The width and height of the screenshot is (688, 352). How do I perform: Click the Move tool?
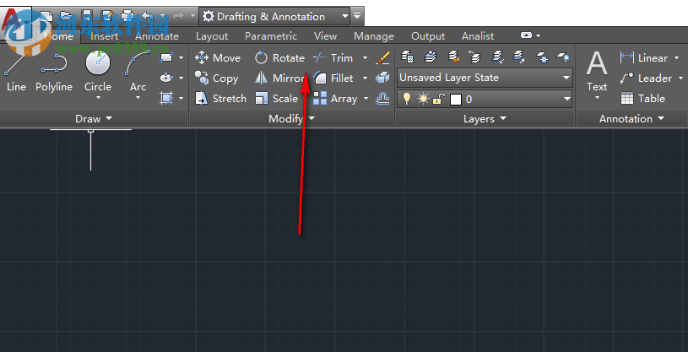218,58
